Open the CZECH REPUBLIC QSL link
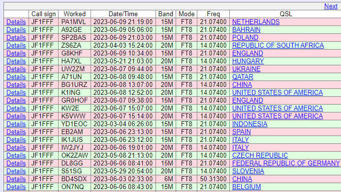 click(260, 155)
